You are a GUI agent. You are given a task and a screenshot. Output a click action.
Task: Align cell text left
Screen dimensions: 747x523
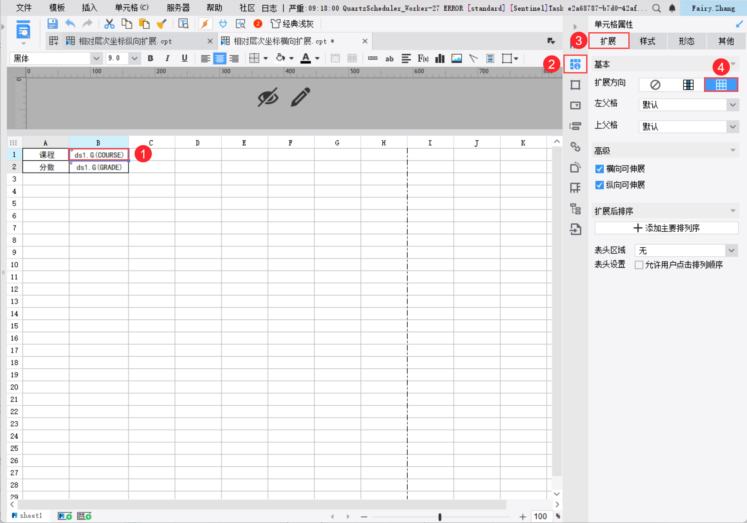(206, 58)
